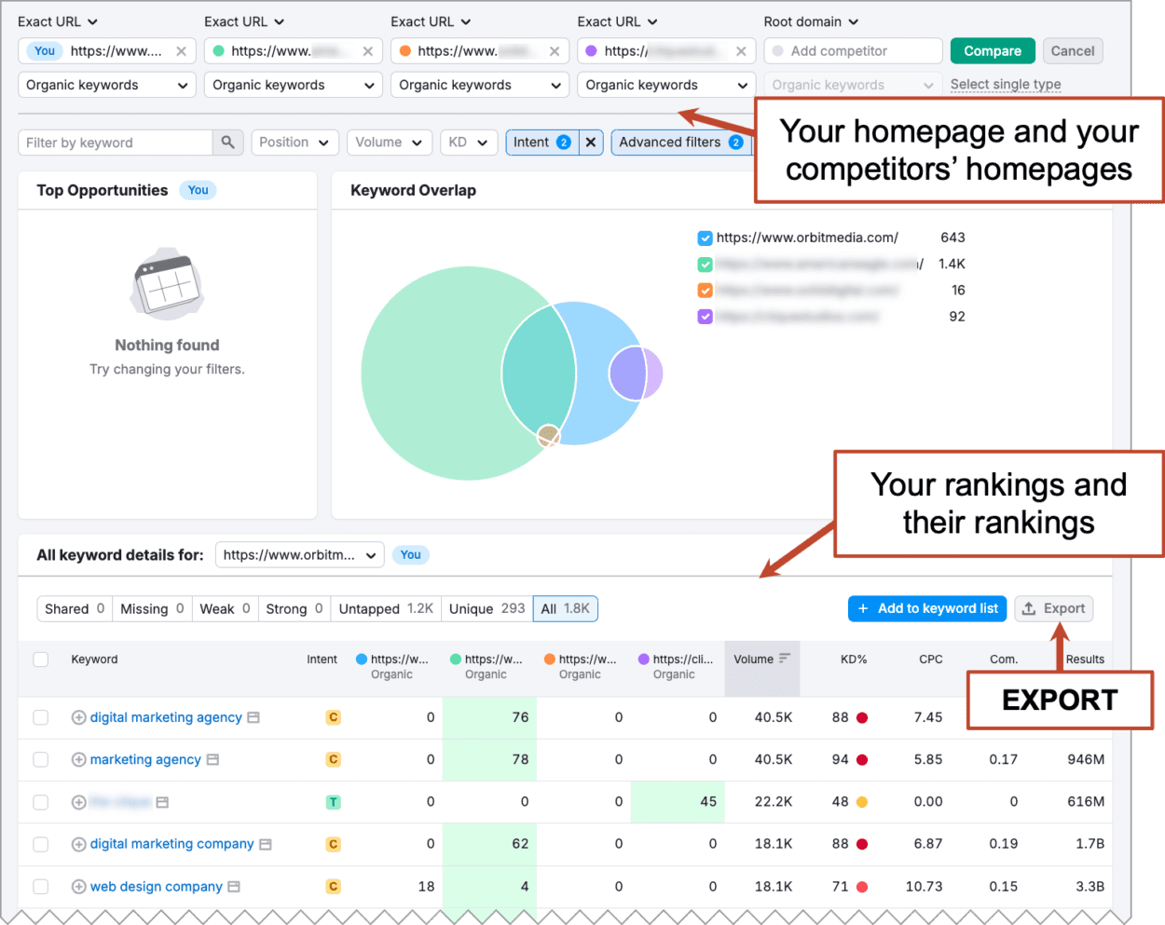Screen dimensions: 1165x925
Task: Open SERP icon next to 'marketing agency'
Action: point(213,760)
